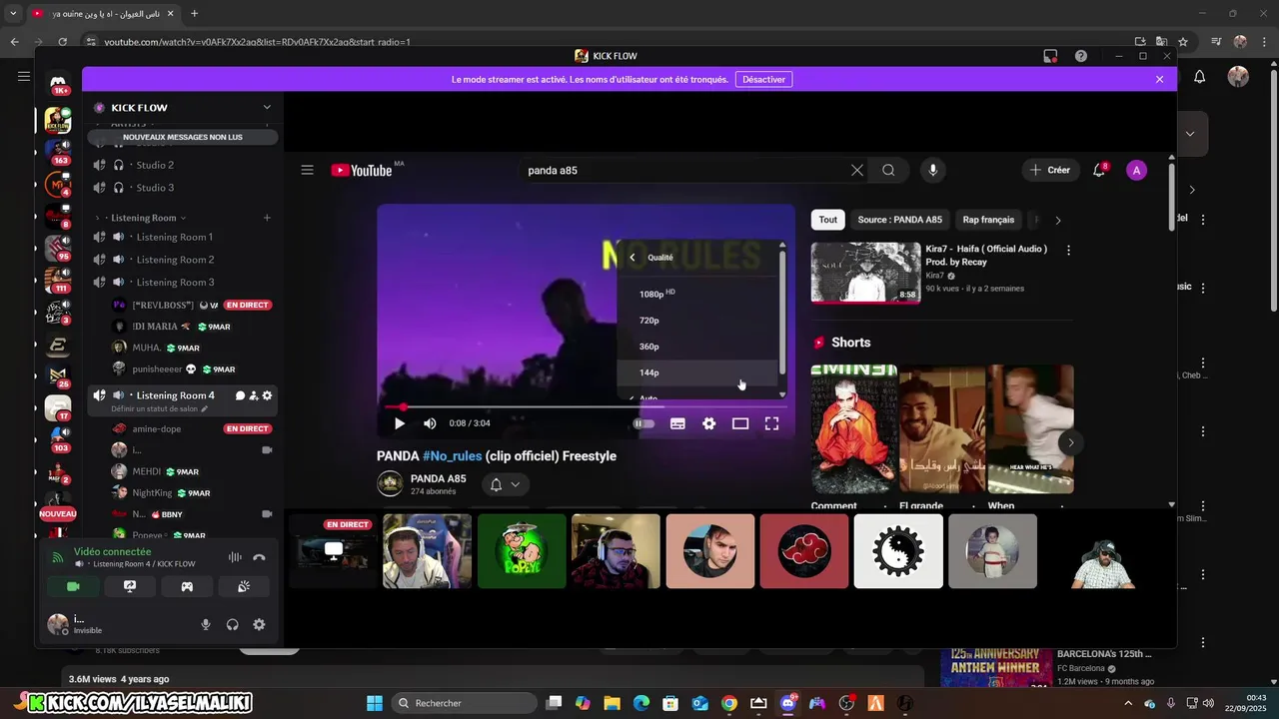Screen dimensions: 1279x719
Task: Toggle noise suppression in voice panel
Action: (x=236, y=557)
